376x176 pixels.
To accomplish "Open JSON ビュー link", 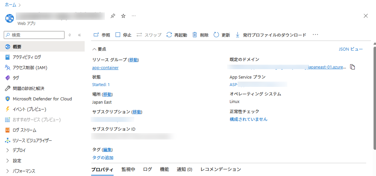I will [350, 49].
